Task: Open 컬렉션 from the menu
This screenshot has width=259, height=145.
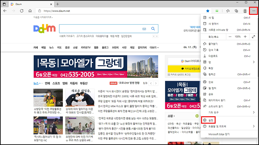Action: (x=229, y=74)
